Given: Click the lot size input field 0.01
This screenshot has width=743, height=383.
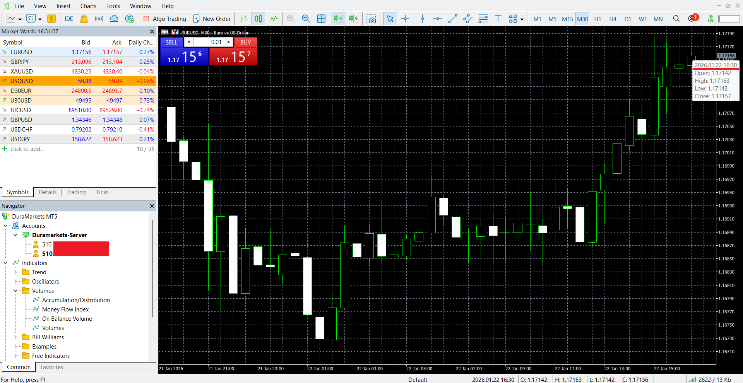Looking at the screenshot, I should (209, 42).
